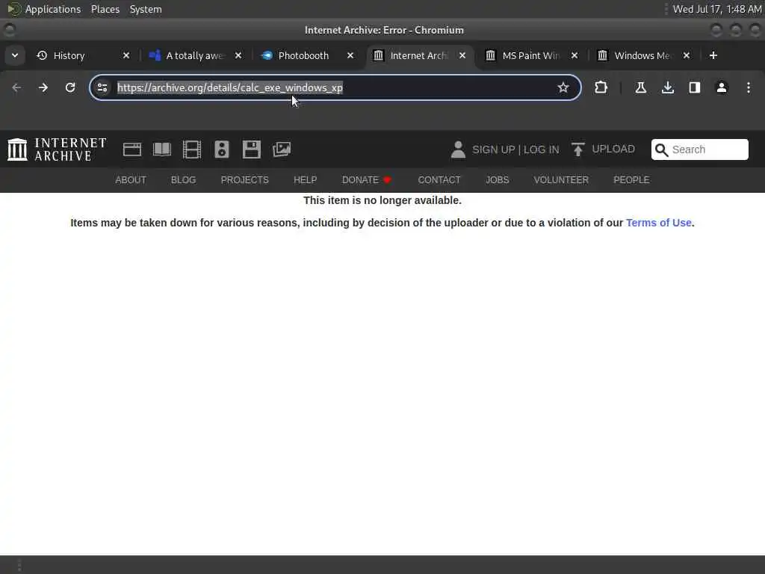
Task: Open the Downloads icon
Action: (668, 88)
